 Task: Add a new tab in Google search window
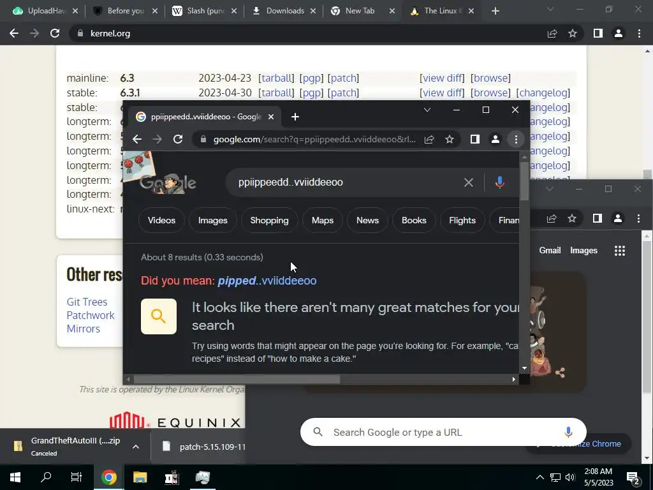pyautogui.click(x=295, y=117)
